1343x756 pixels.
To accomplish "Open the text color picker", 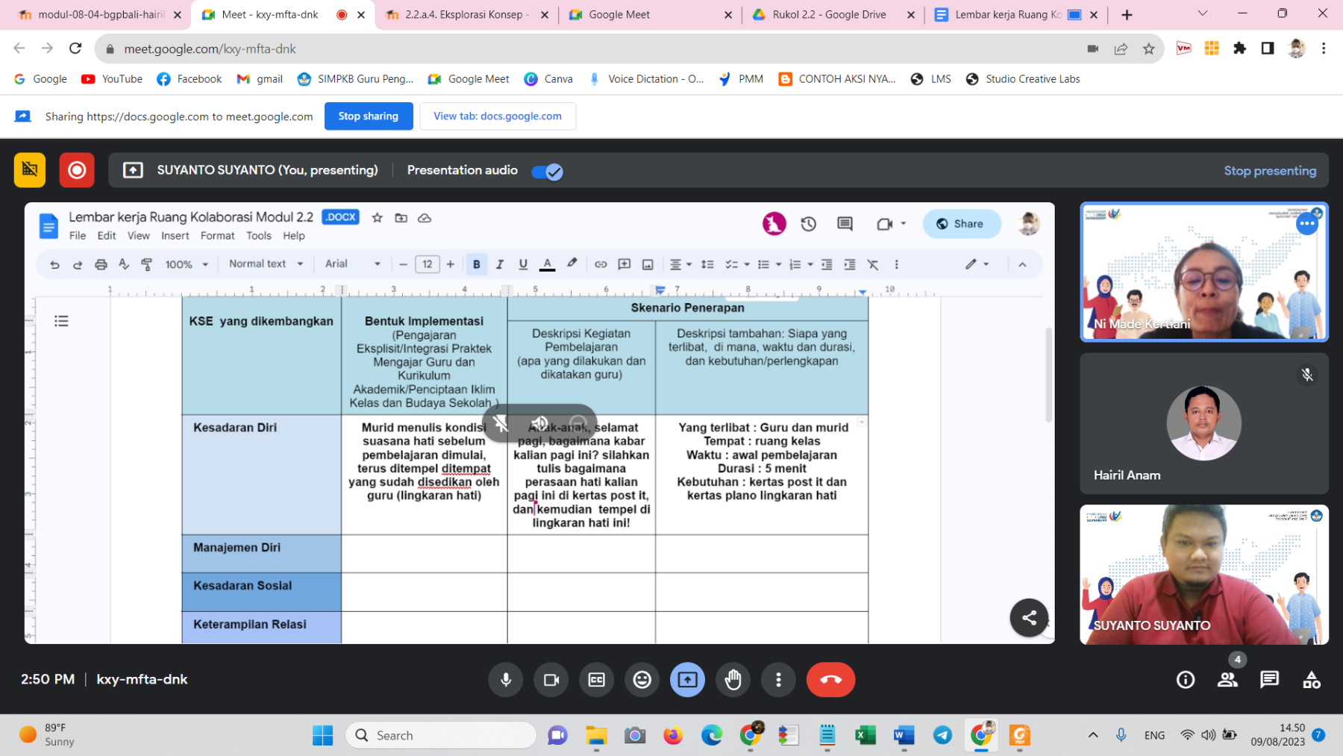I will point(547,264).
